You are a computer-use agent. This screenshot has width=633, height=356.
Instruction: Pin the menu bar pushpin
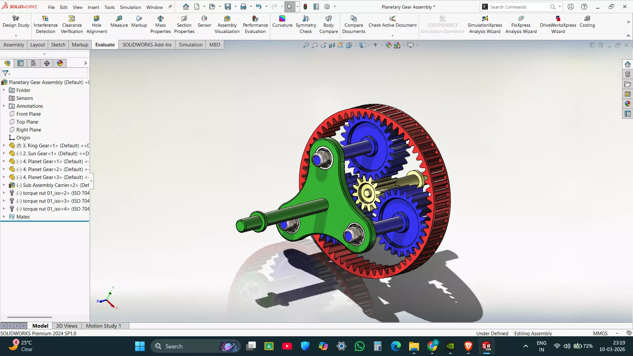(170, 7)
